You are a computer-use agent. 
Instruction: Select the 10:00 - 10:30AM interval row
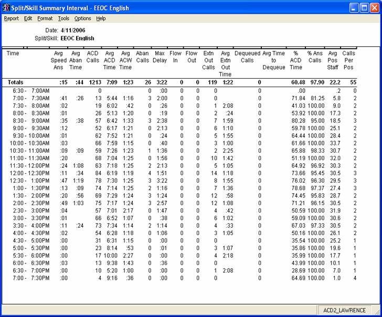pyautogui.click(x=179, y=143)
